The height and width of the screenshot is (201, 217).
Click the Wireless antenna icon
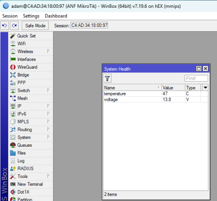[x=13, y=52]
